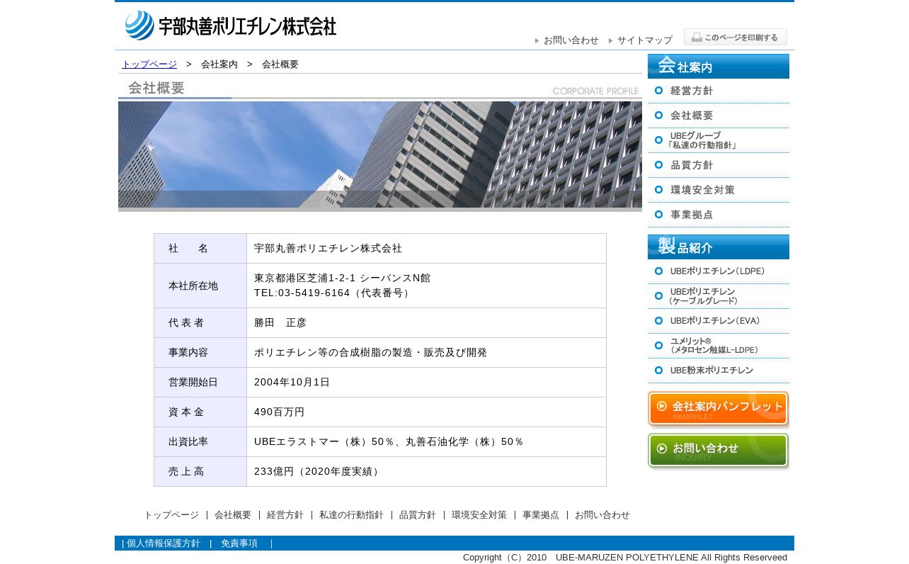Click representative name 勝田 正彦
This screenshot has height=564, width=909.
pos(280,322)
